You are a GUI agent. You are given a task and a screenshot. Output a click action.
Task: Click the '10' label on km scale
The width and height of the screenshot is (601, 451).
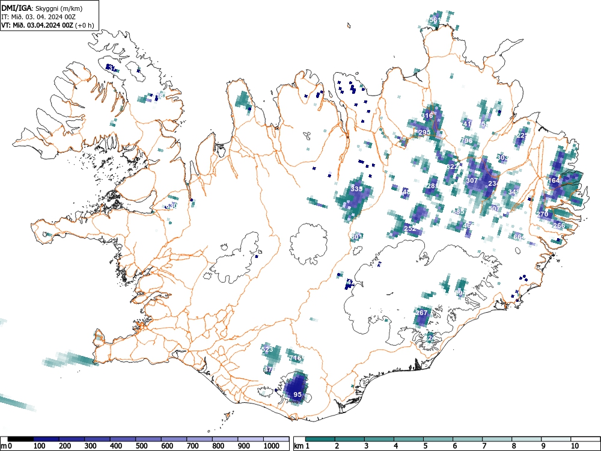pos(575,446)
